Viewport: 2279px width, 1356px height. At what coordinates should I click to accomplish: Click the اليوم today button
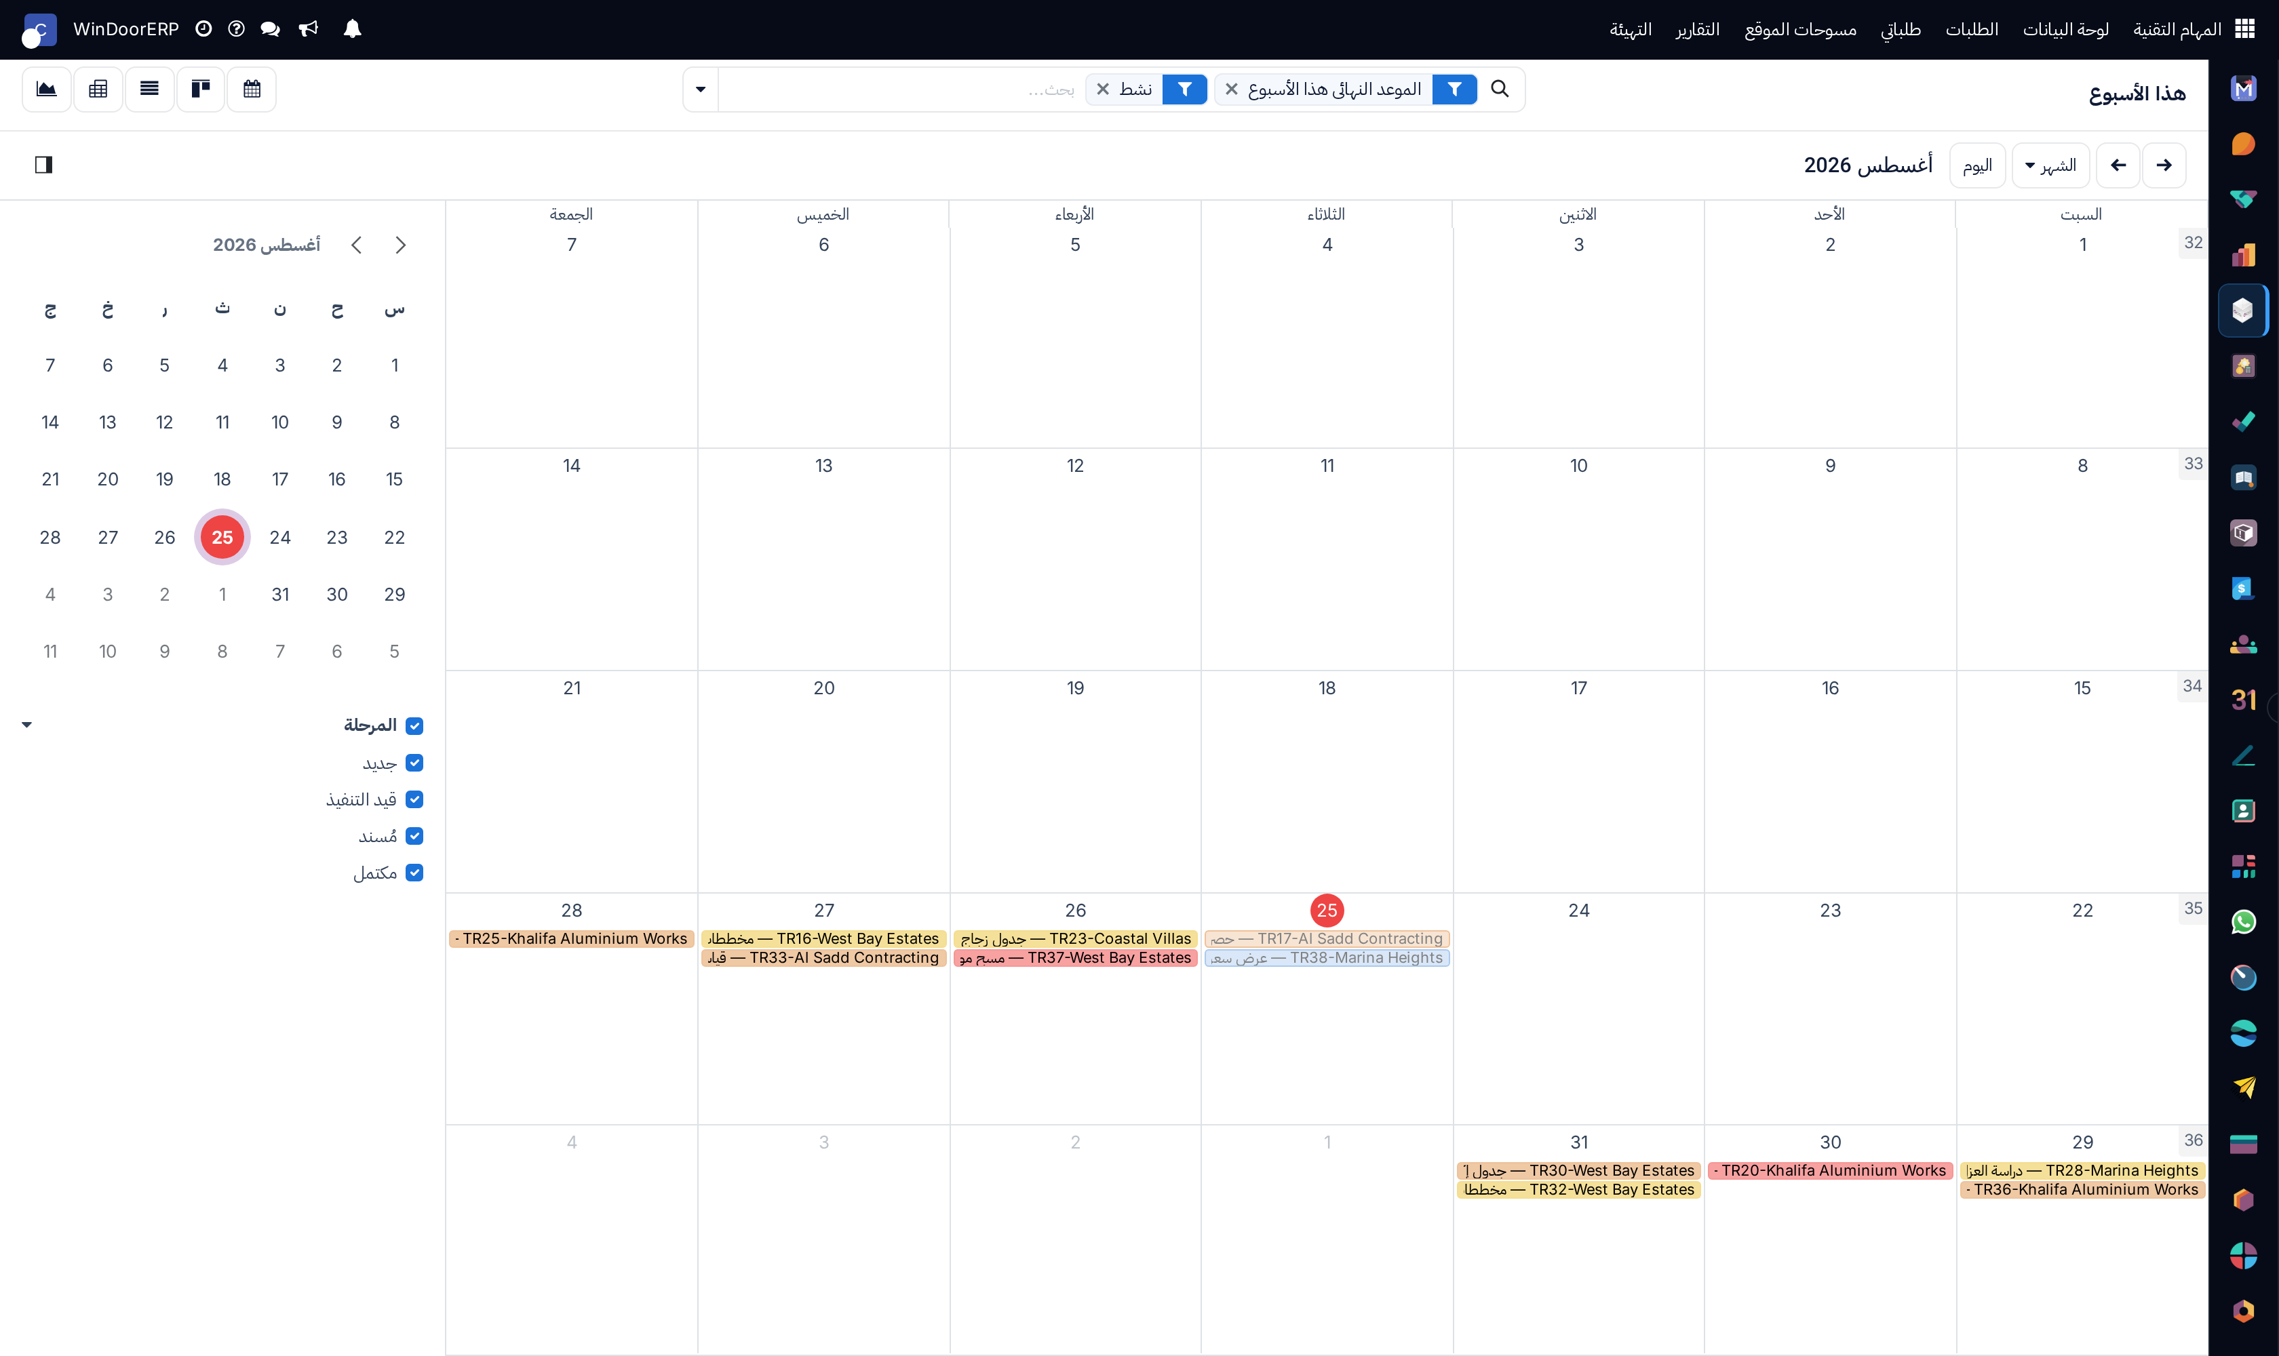coord(1977,165)
